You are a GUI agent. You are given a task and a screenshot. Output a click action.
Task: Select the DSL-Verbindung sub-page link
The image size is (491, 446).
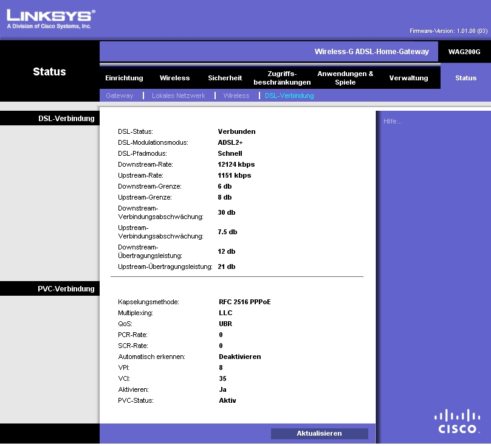(x=289, y=96)
